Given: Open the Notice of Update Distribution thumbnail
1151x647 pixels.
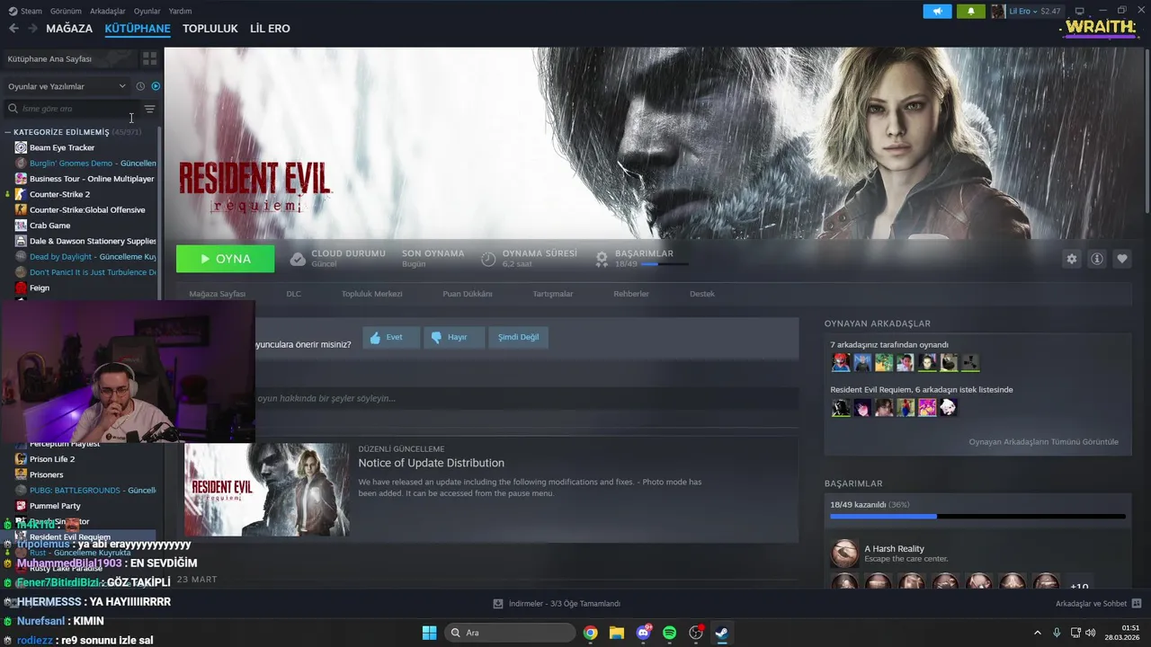Looking at the screenshot, I should (x=266, y=490).
